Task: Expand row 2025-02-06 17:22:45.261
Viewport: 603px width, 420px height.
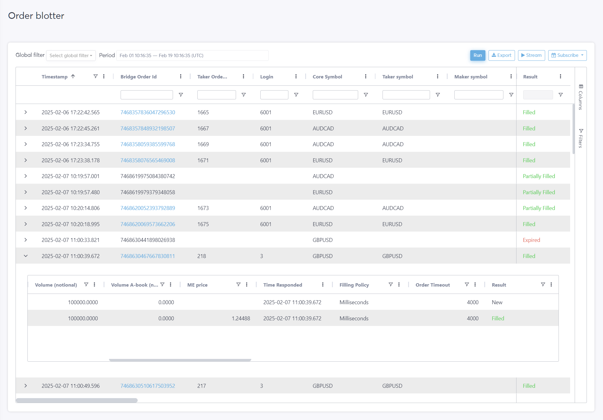Action: [x=26, y=128]
